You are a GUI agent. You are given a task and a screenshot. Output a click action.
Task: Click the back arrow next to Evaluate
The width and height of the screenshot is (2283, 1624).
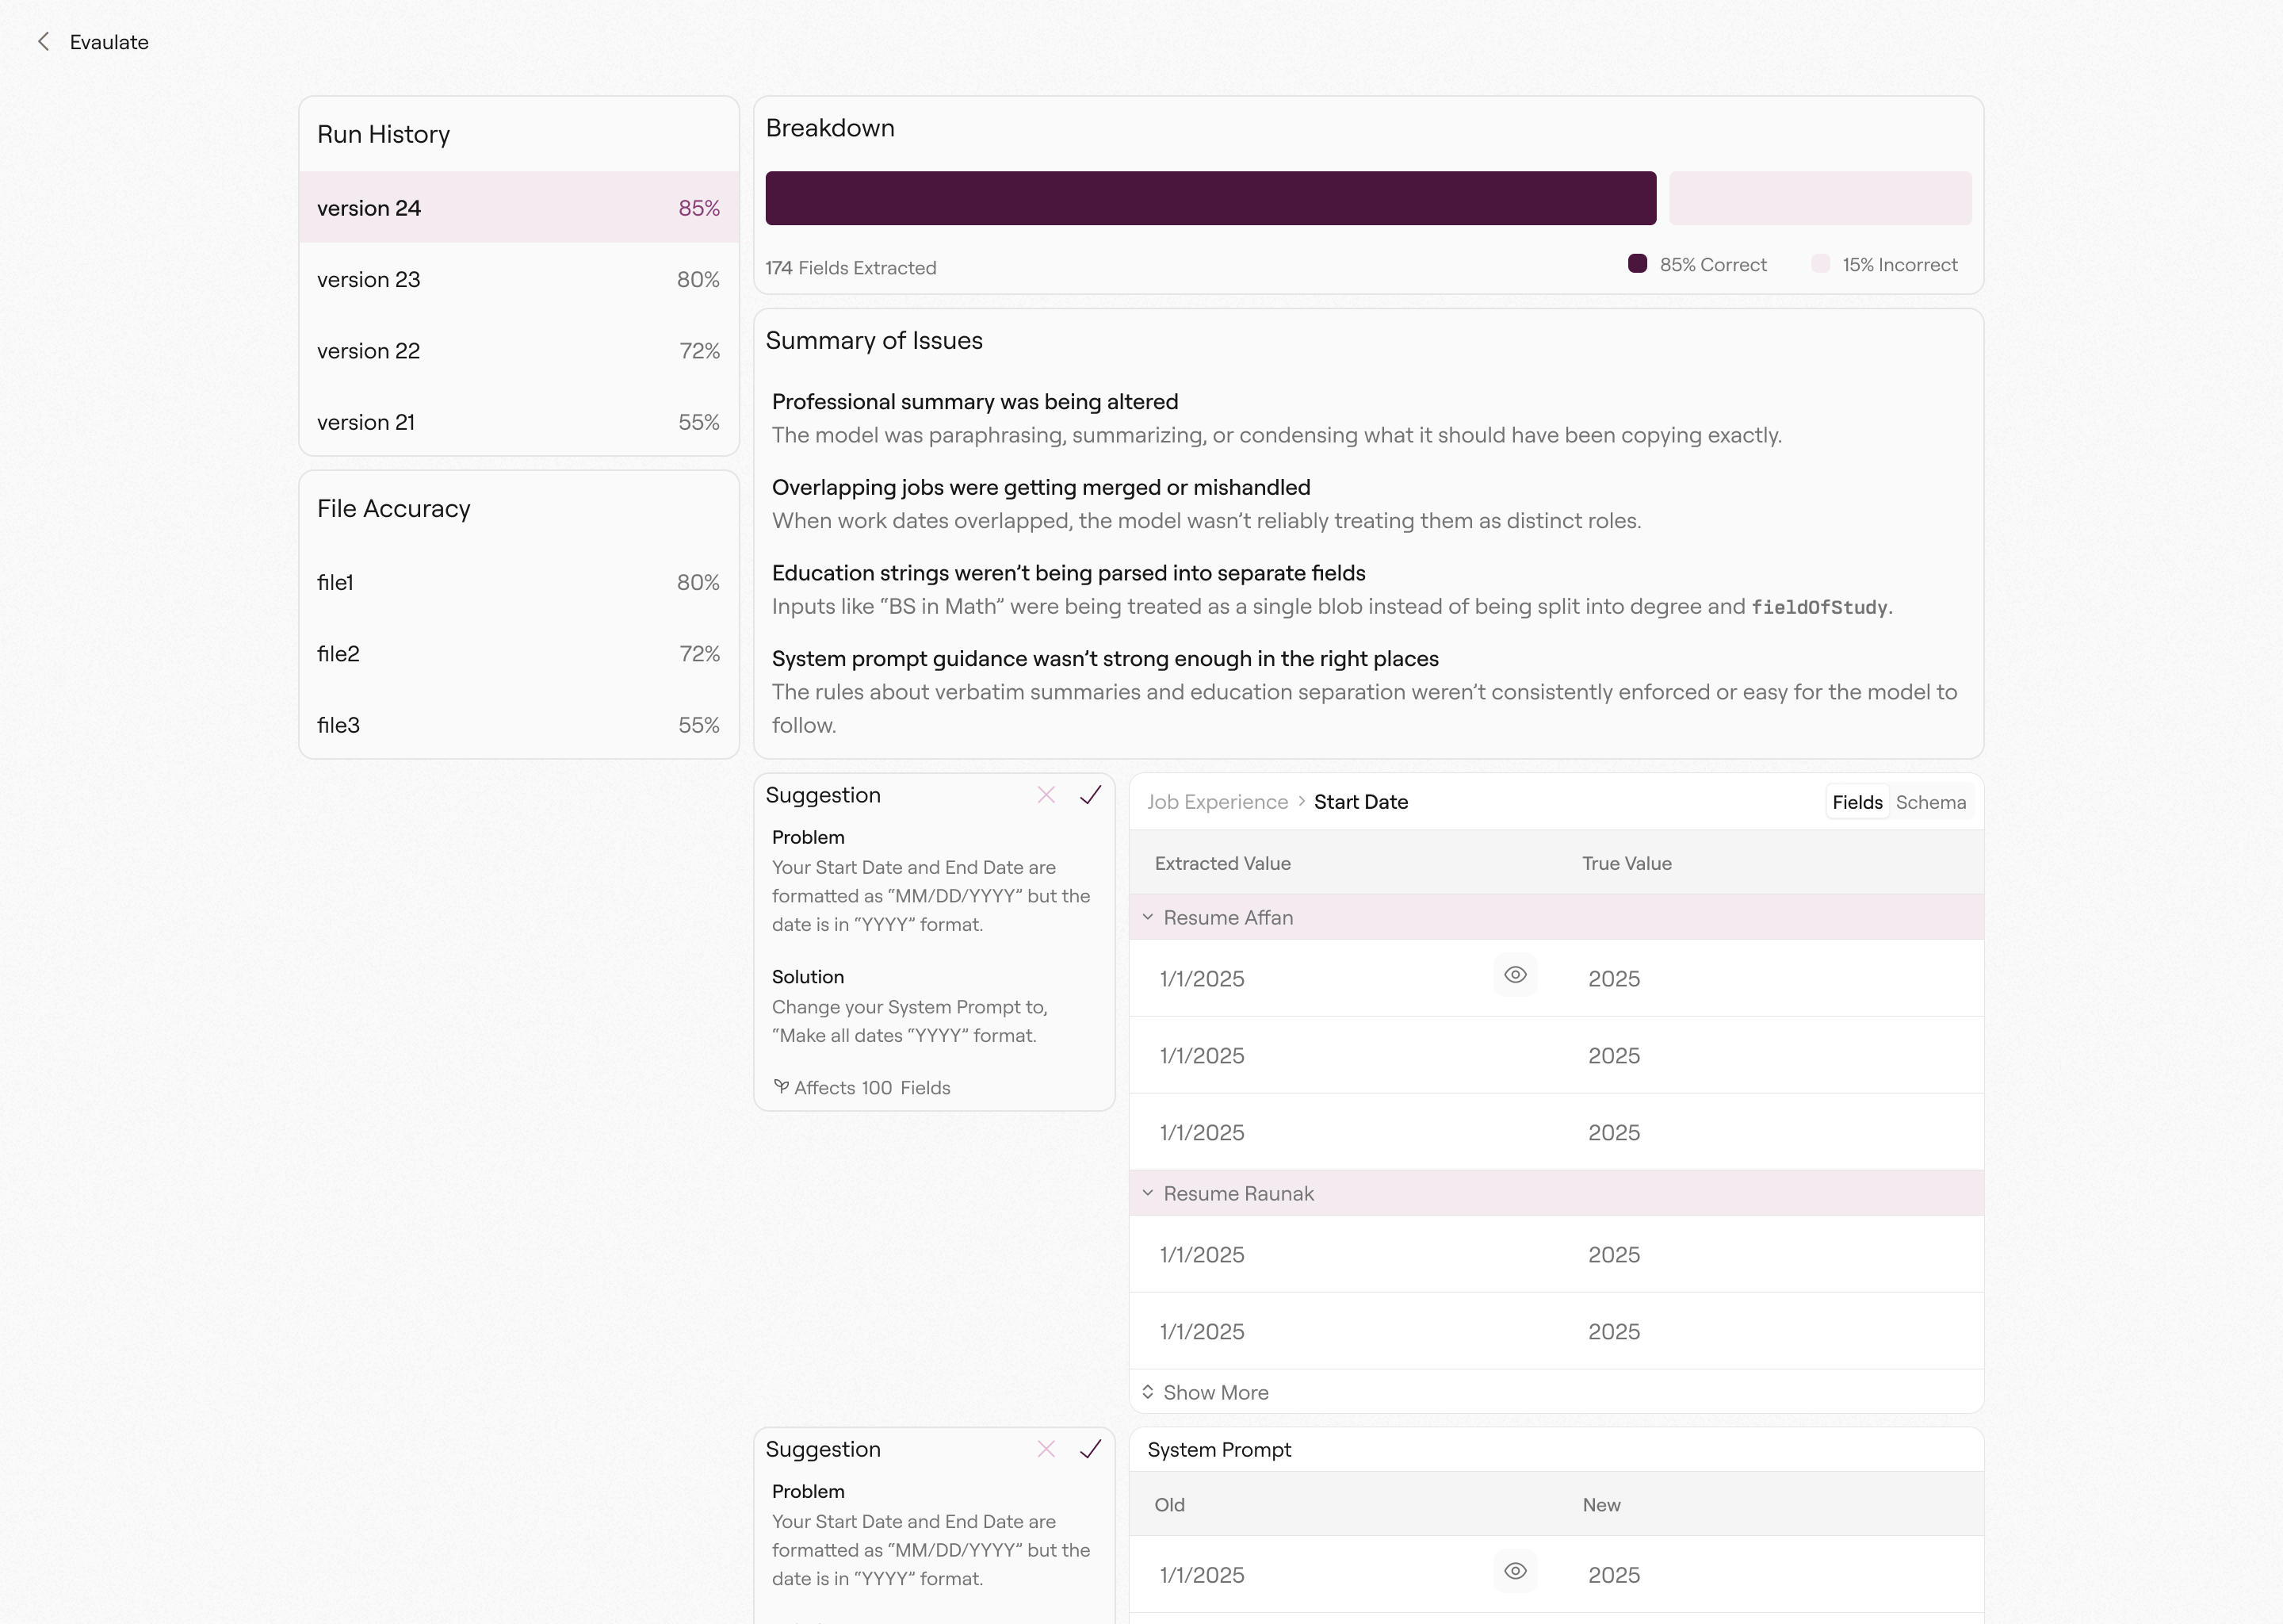43,42
